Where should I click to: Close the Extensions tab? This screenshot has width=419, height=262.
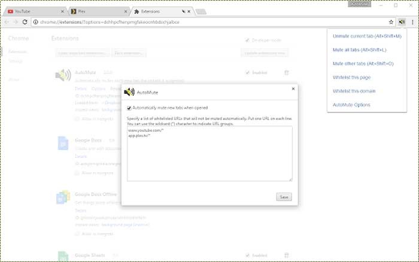coord(189,11)
